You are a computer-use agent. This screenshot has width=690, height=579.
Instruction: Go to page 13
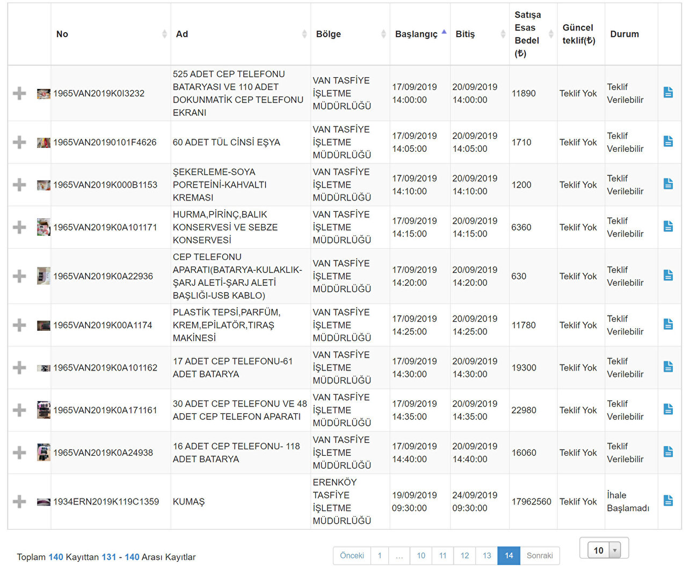[x=486, y=555]
